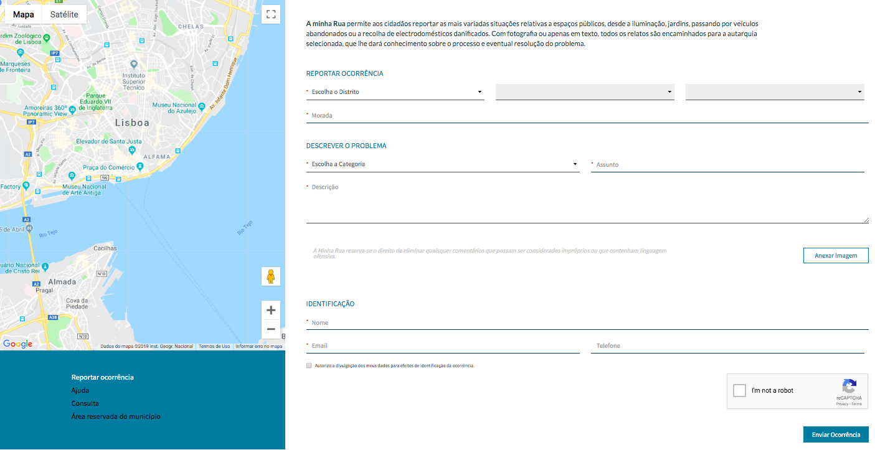This screenshot has height=450, width=875.
Task: Switch to the Satélite map tab
Action: pyautogui.click(x=64, y=14)
